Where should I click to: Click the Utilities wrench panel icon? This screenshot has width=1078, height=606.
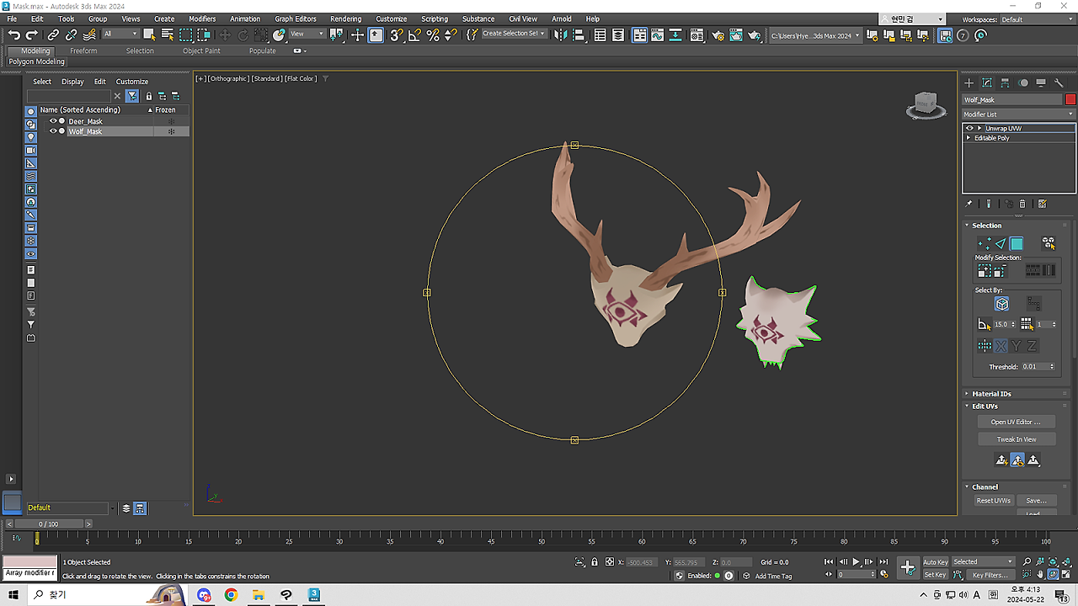1059,82
